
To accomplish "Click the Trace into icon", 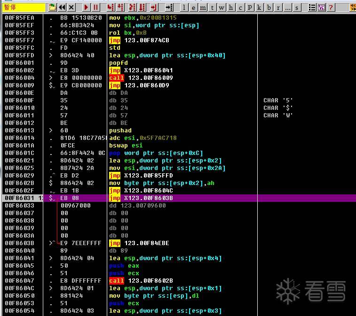I will tap(132, 8).
